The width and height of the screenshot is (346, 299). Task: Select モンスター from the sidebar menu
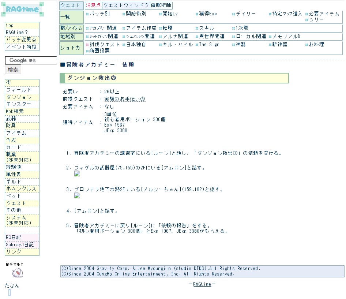tap(19, 104)
